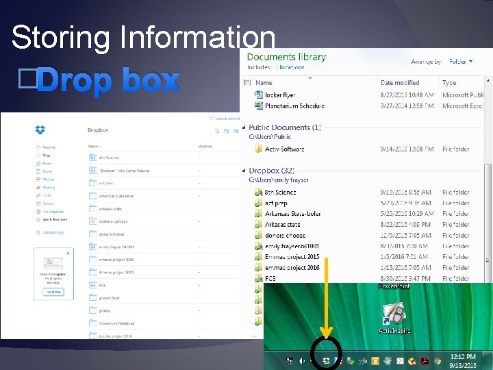This screenshot has width=493, height=370.
Task: Open File requests in the Dropbox sidebar
Action: [53, 212]
